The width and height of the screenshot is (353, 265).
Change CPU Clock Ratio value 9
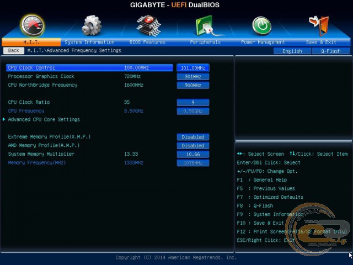(193, 103)
